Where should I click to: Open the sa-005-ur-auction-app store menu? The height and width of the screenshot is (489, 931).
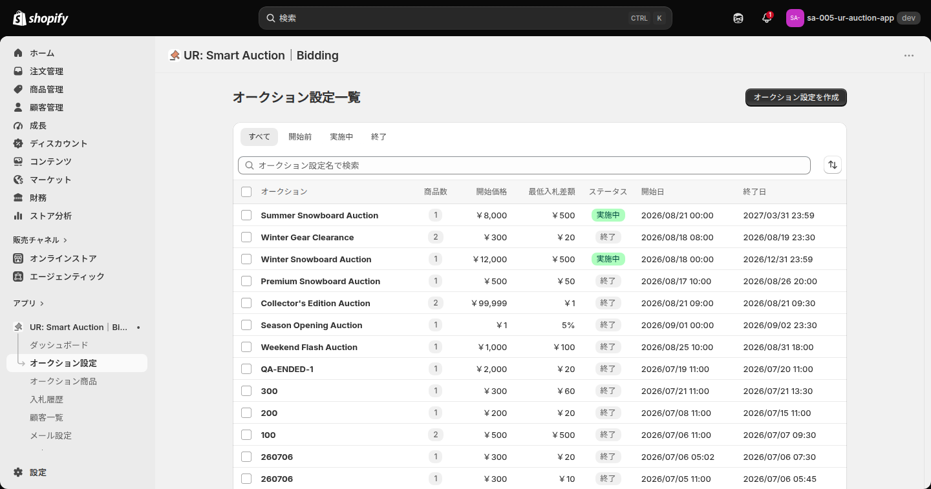point(853,18)
